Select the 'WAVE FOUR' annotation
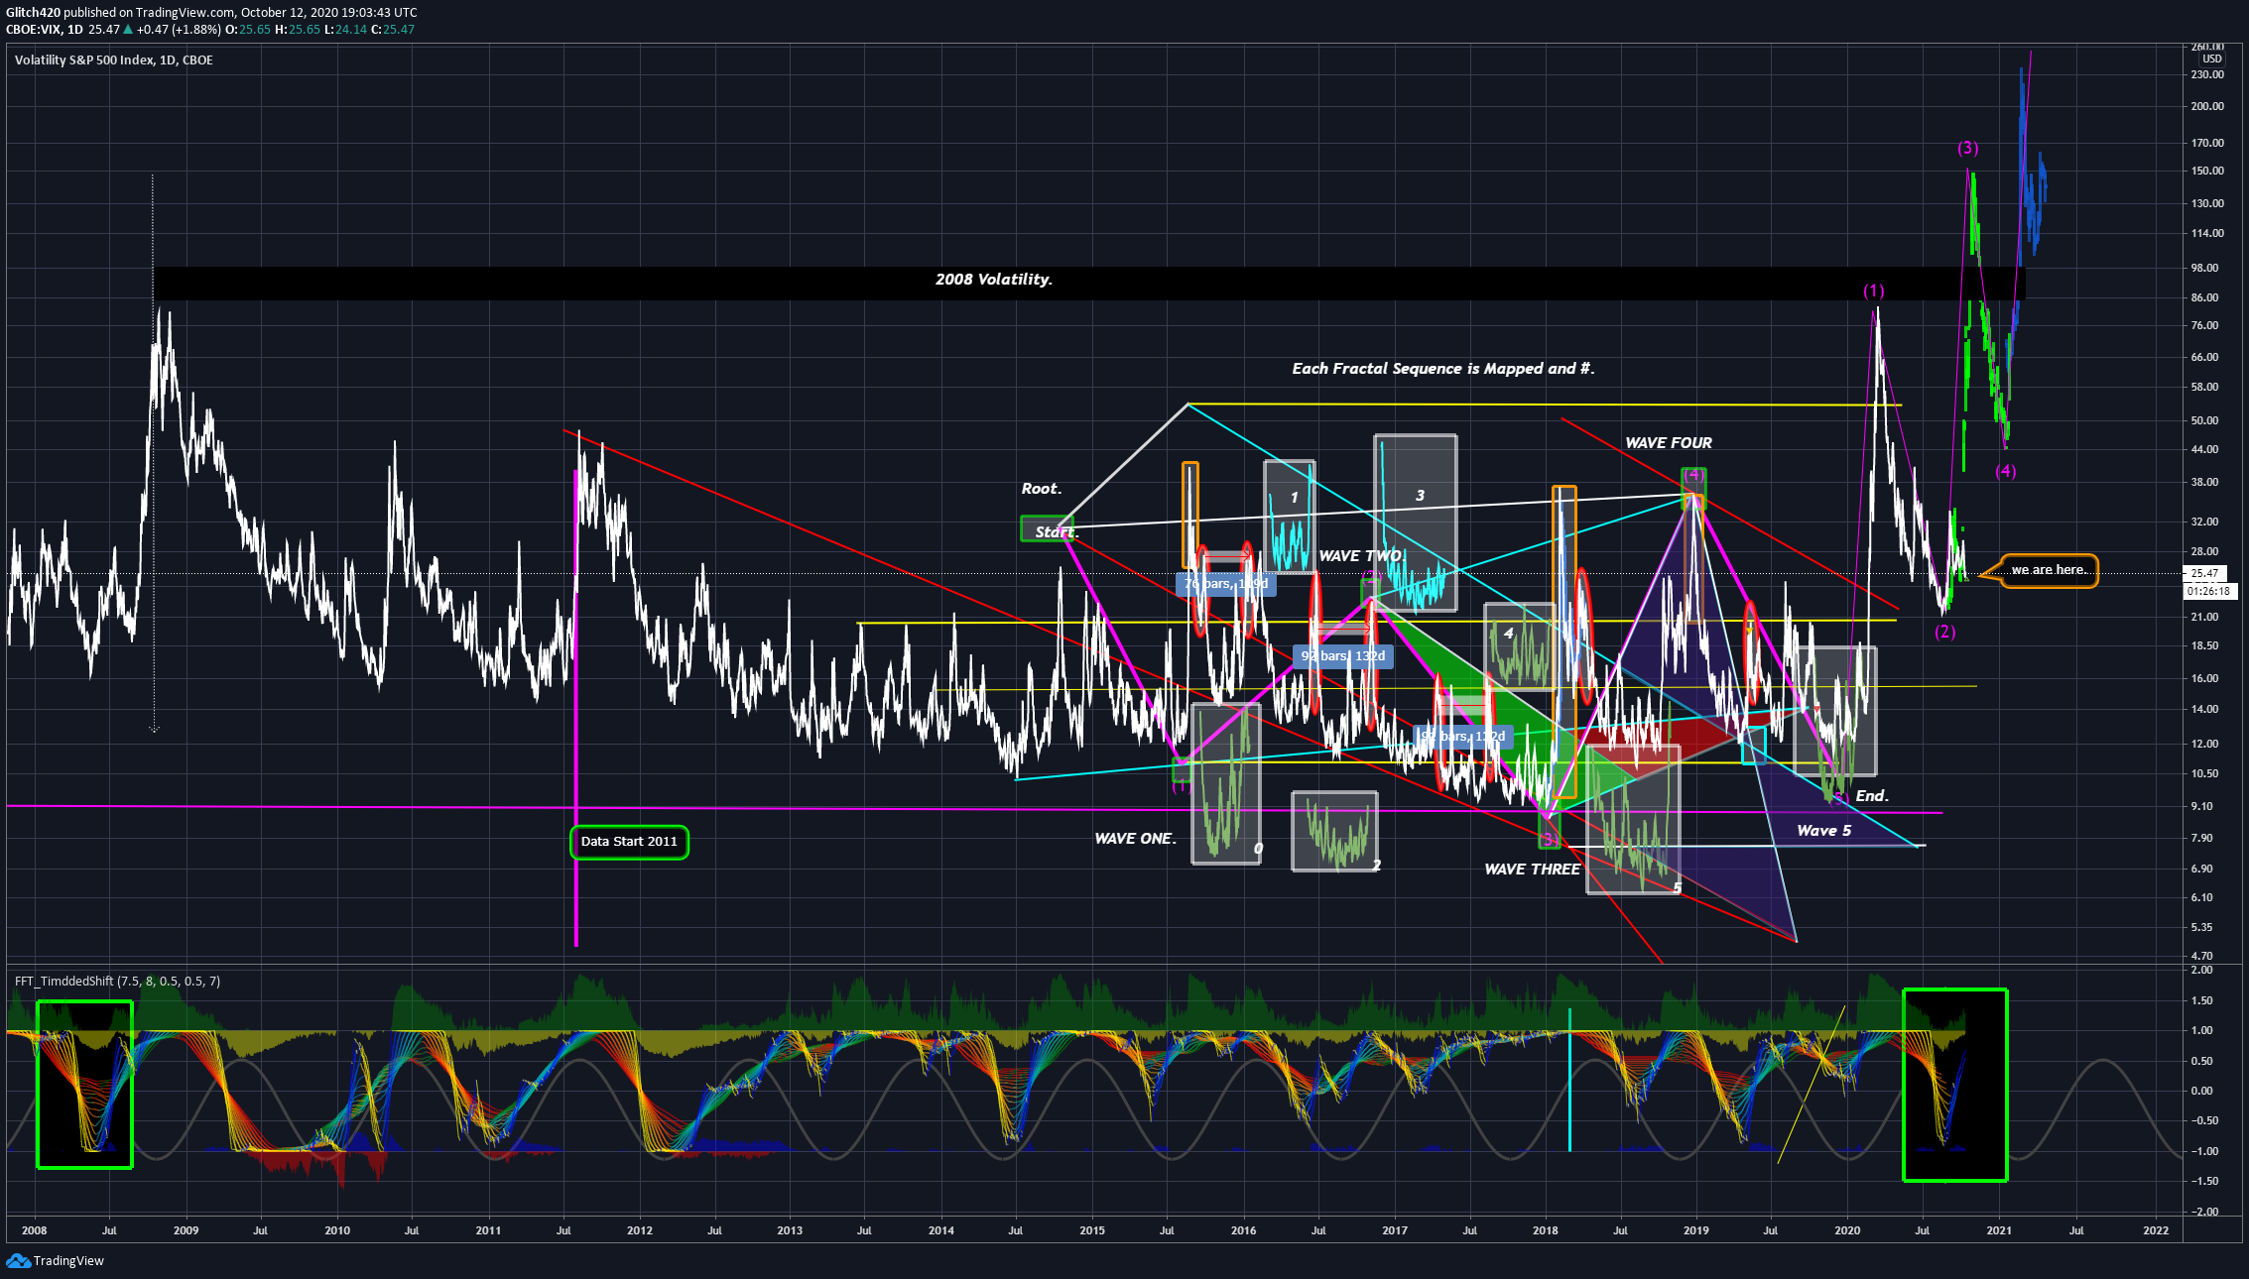2249x1279 pixels. (1669, 443)
